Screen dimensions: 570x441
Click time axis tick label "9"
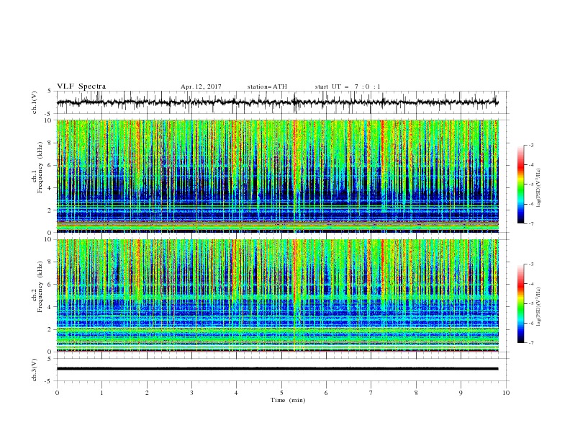point(461,393)
